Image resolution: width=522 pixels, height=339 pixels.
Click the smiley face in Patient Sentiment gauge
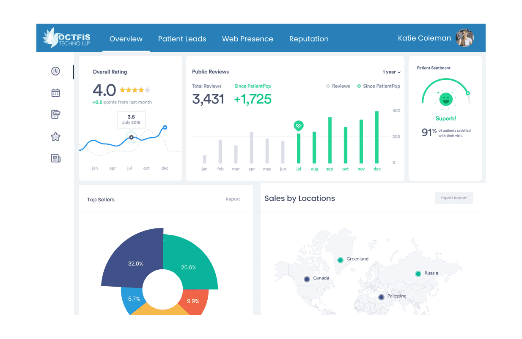click(x=445, y=100)
